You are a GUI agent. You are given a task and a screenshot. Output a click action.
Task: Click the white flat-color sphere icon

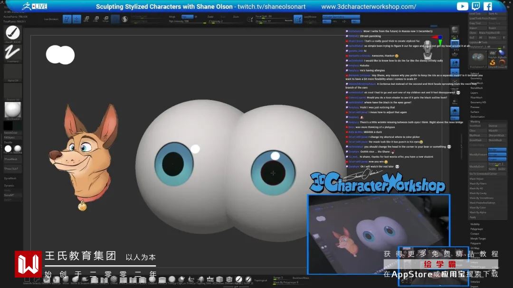pyautogui.click(x=8, y=149)
